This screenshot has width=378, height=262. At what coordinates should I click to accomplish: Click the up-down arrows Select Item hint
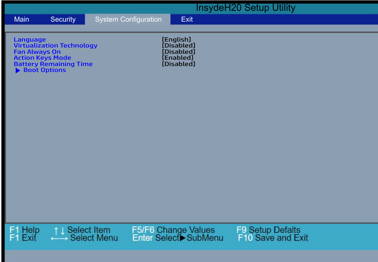pos(82,230)
